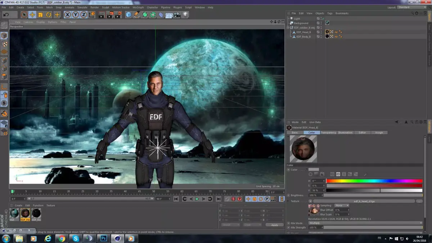The width and height of the screenshot is (432, 243).
Task: Switch to material Basic tab
Action: [295, 132]
